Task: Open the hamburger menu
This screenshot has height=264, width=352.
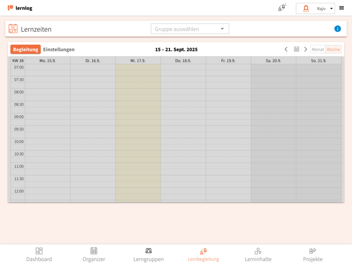Action: tap(341, 8)
